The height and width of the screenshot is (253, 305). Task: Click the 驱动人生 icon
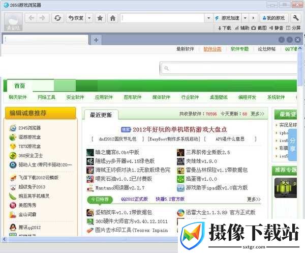pyautogui.click(x=13, y=165)
